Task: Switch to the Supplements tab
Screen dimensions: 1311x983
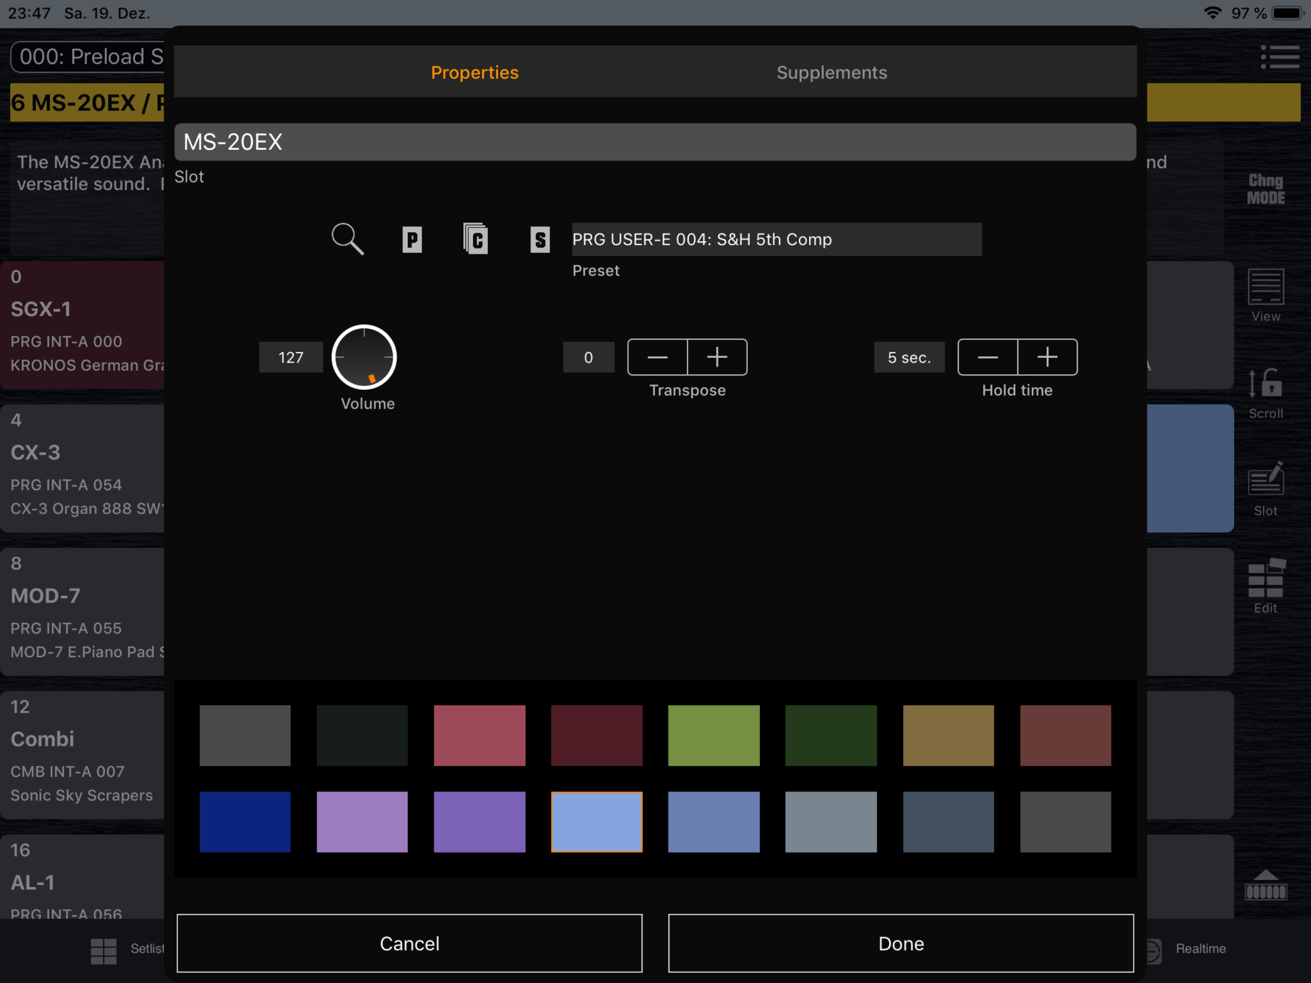Action: (832, 72)
